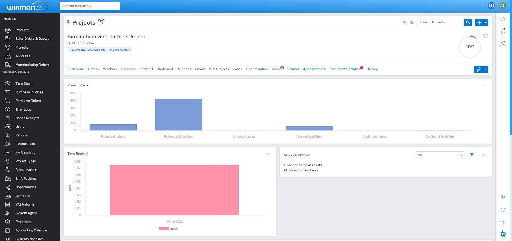The width and height of the screenshot is (512, 241).
Task: Expand the dropdown arrow next to edit pencil
Action: tap(486, 69)
